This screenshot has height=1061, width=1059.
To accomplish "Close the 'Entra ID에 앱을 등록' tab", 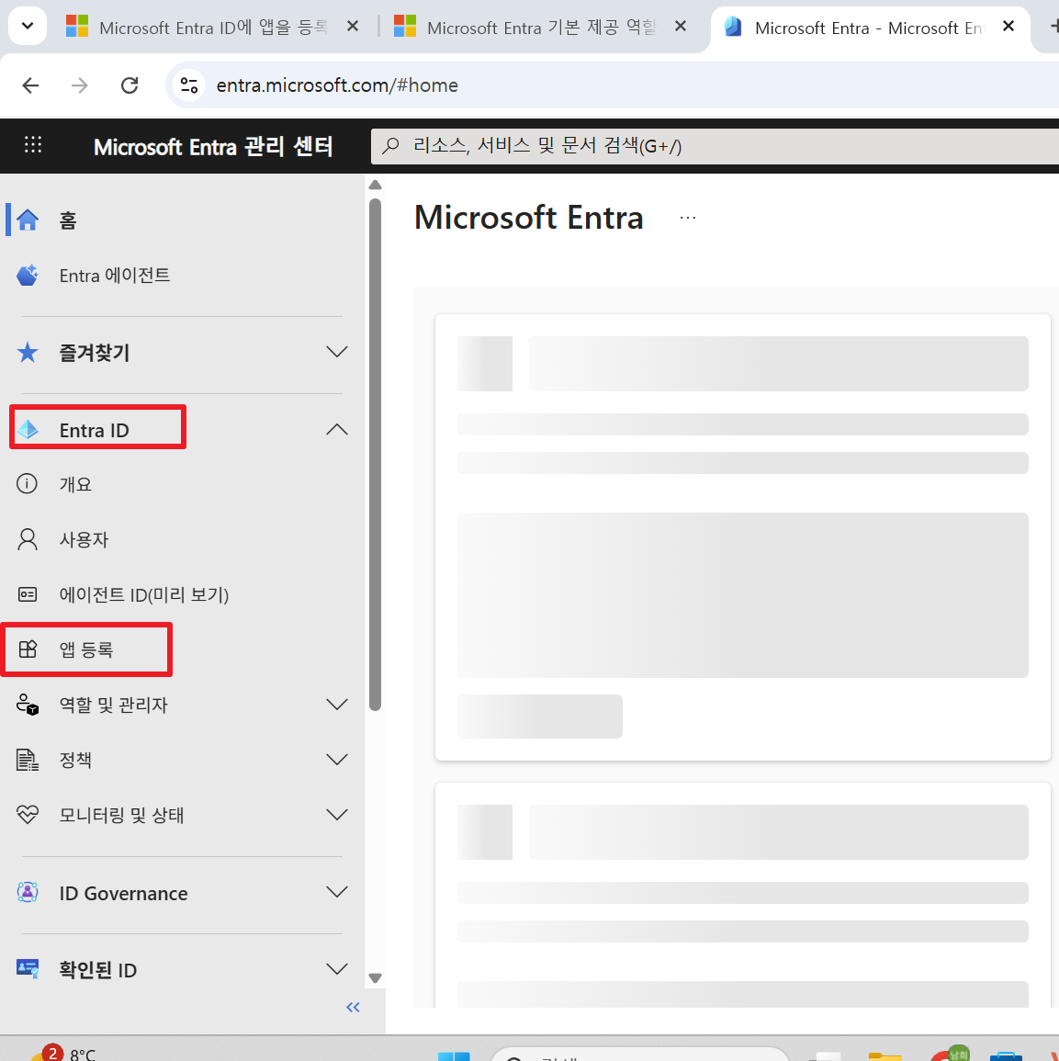I will click(x=353, y=27).
